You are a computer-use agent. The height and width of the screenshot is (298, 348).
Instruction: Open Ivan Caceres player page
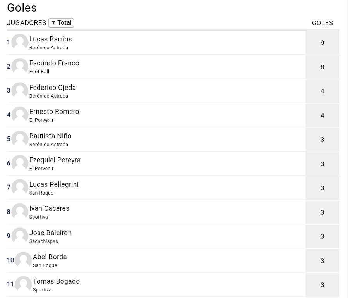[x=49, y=208]
